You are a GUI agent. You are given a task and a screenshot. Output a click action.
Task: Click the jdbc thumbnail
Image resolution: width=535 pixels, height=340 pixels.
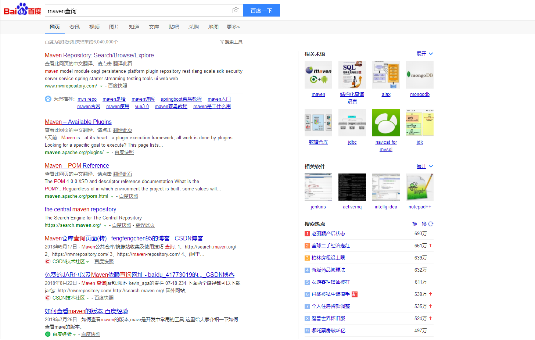(x=352, y=122)
